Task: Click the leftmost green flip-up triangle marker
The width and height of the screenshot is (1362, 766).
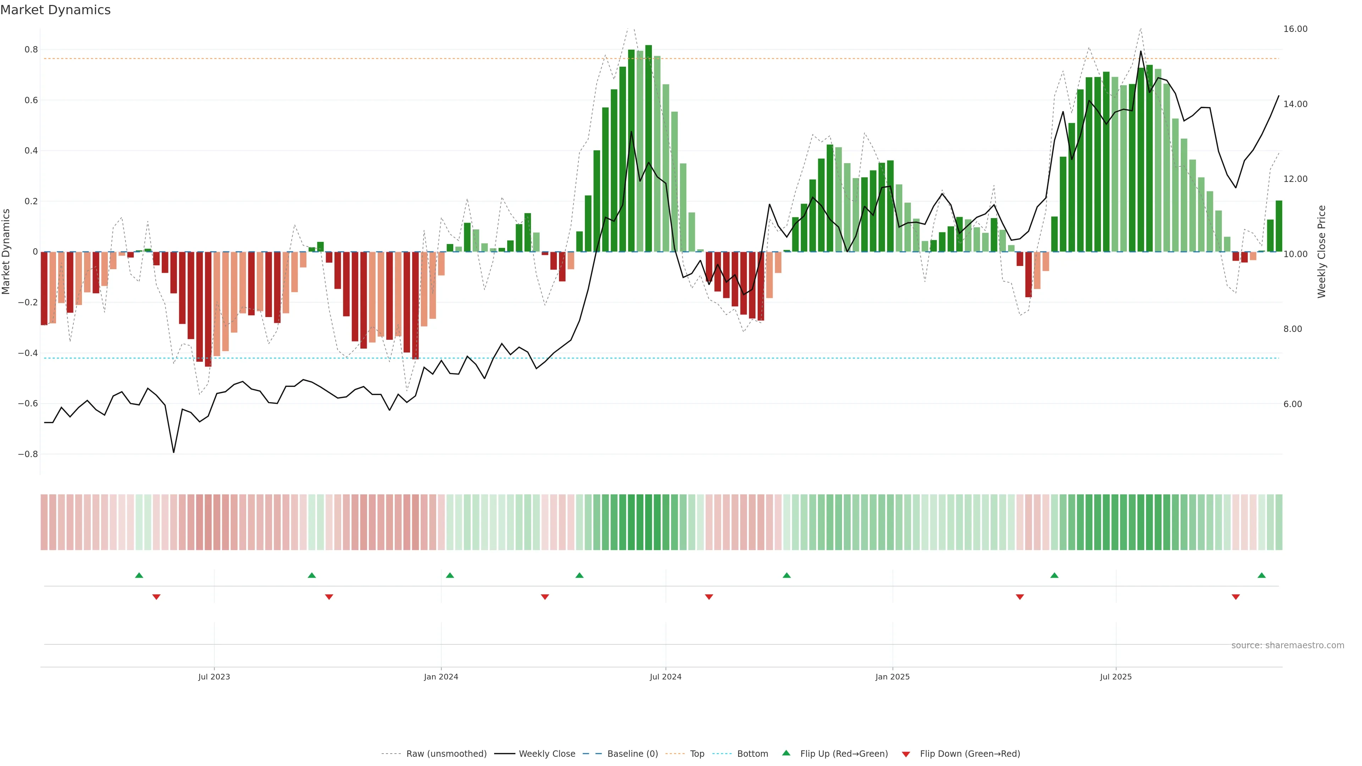Action: [139, 575]
